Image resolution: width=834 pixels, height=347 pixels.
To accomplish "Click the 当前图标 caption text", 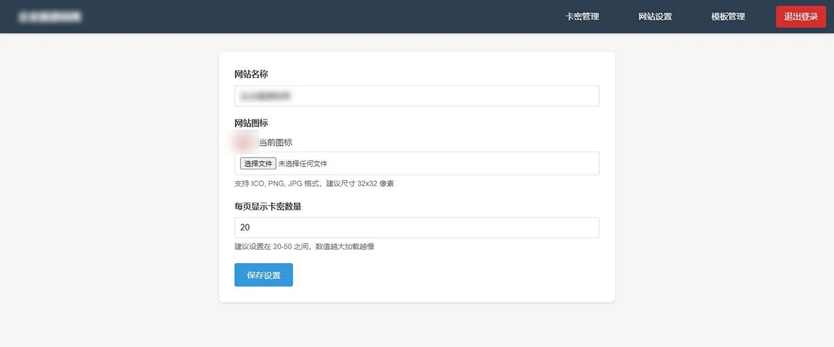I will pos(275,143).
